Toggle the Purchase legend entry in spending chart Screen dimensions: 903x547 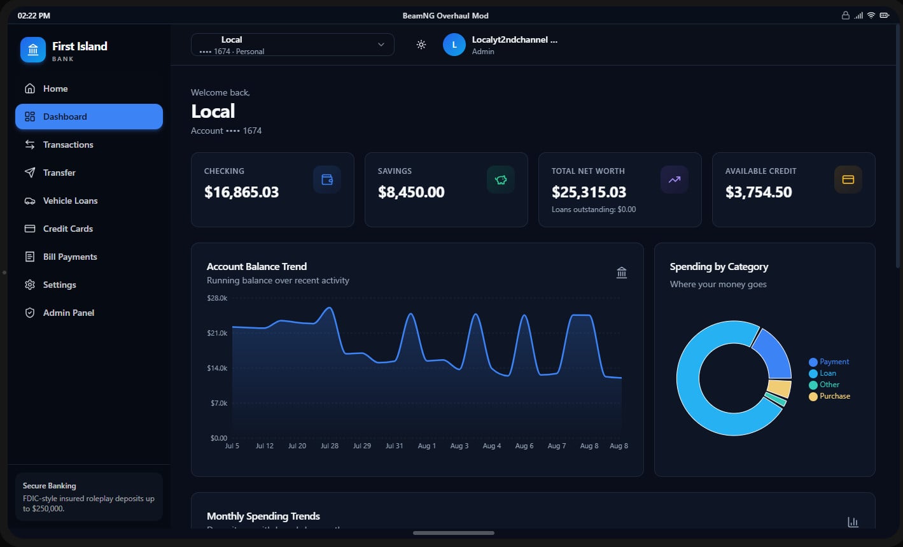(829, 396)
